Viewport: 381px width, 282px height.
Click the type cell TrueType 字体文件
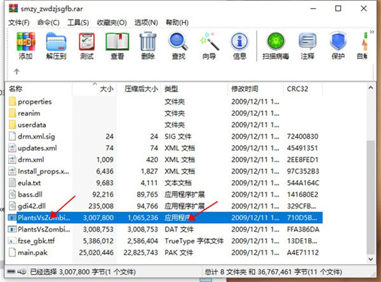pos(194,241)
